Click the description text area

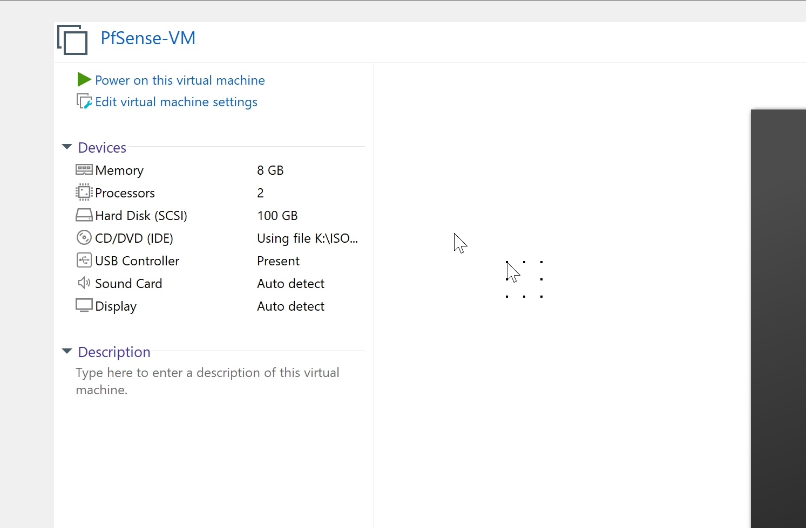(207, 381)
